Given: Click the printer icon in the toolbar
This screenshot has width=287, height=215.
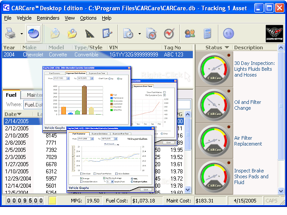Looking at the screenshot, I should tap(10, 34).
